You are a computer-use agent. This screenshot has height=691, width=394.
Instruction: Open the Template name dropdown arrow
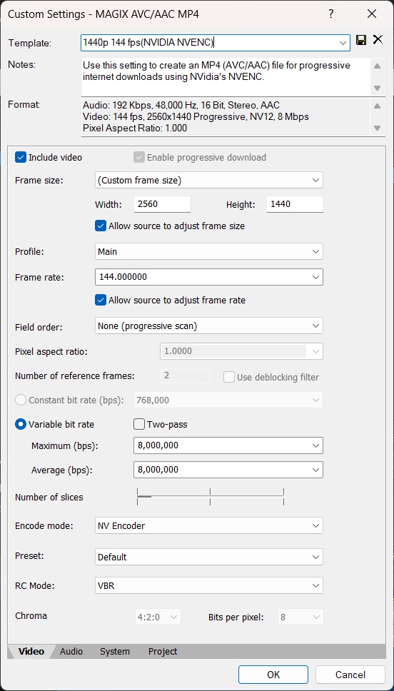(x=343, y=43)
